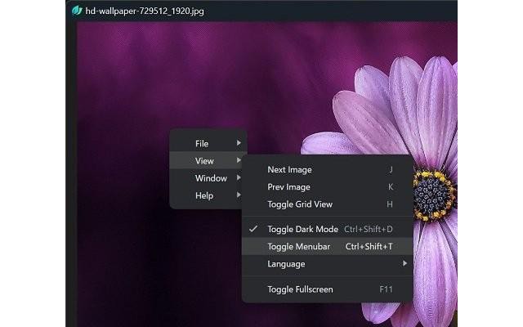The image size is (523, 327).
Task: Click Toggle Menubar option
Action: (x=327, y=247)
